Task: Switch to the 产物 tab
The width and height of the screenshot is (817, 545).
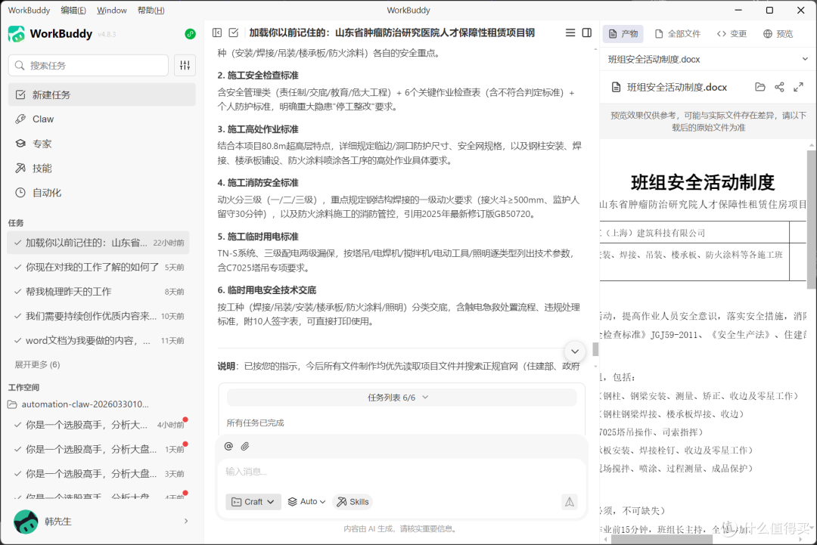Action: 623,34
